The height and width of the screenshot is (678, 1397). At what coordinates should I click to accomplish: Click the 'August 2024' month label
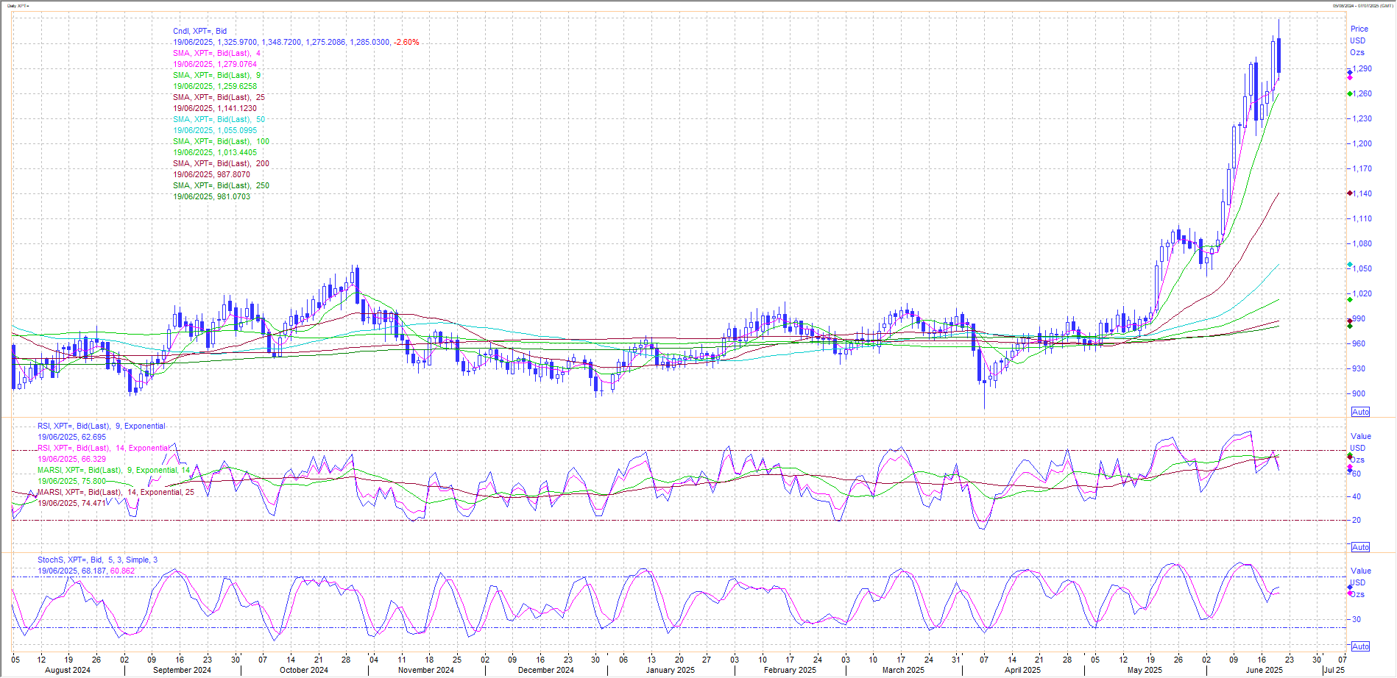[68, 670]
